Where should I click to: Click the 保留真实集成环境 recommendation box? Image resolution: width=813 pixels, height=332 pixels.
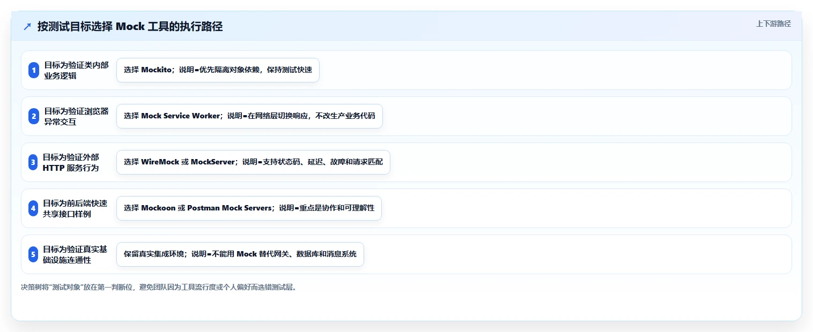click(240, 254)
